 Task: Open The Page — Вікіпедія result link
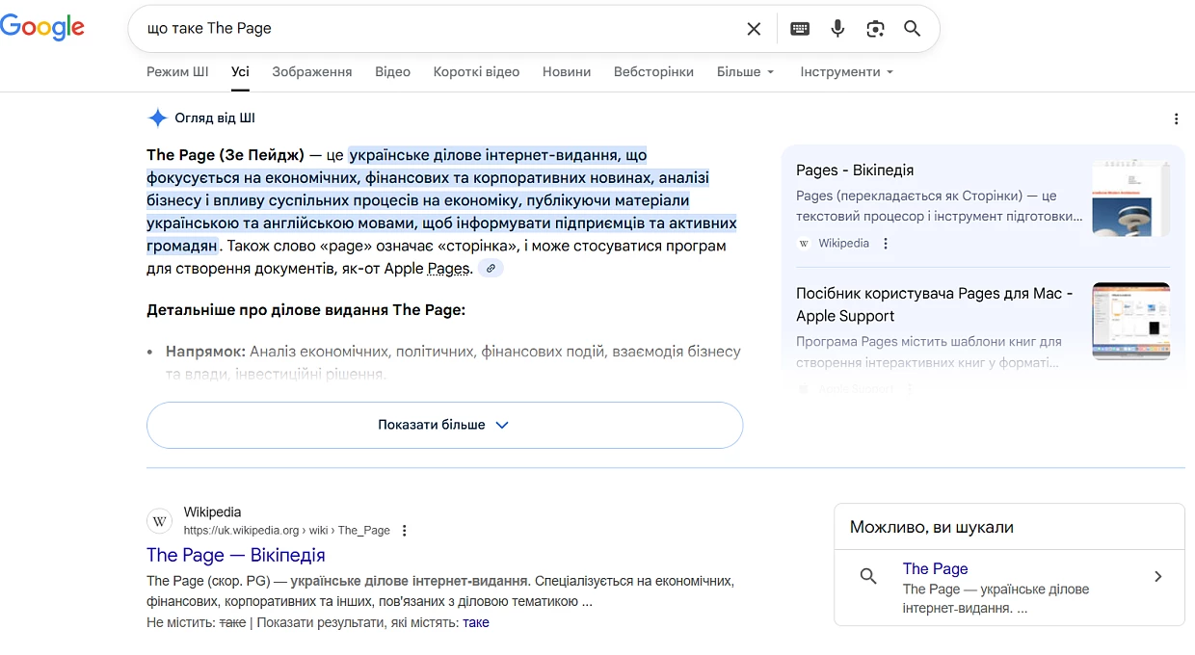point(236,556)
